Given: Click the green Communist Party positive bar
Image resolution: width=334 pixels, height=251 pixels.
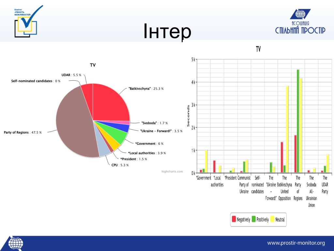Looking at the screenshot, I should 244,167.
